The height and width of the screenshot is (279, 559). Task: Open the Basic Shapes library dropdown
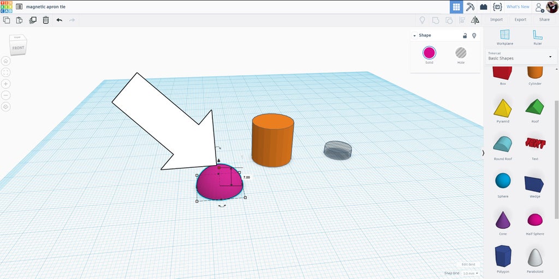(x=520, y=57)
